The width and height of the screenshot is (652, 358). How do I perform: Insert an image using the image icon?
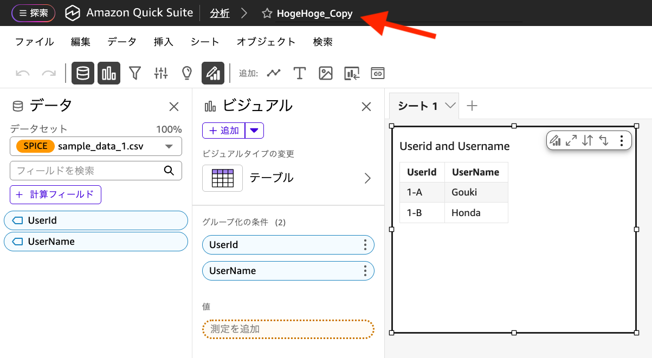(x=326, y=73)
